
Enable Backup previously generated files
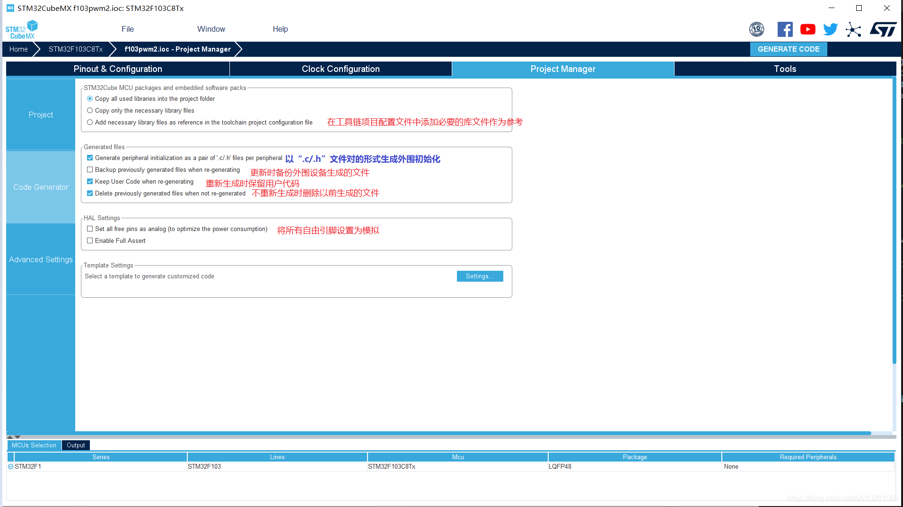coord(90,169)
